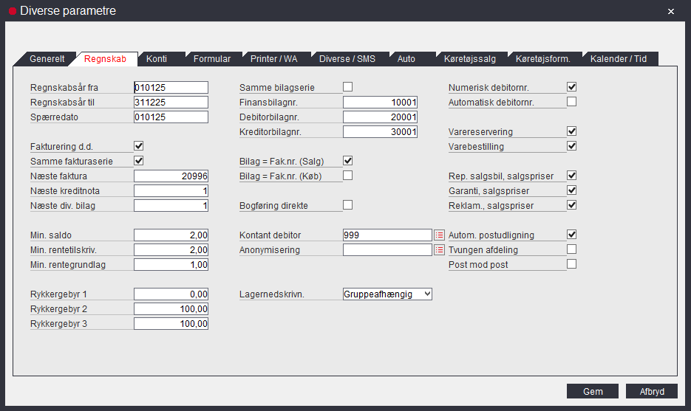Toggle the Samme bilagserie checkbox
The image size is (691, 411).
(347, 87)
